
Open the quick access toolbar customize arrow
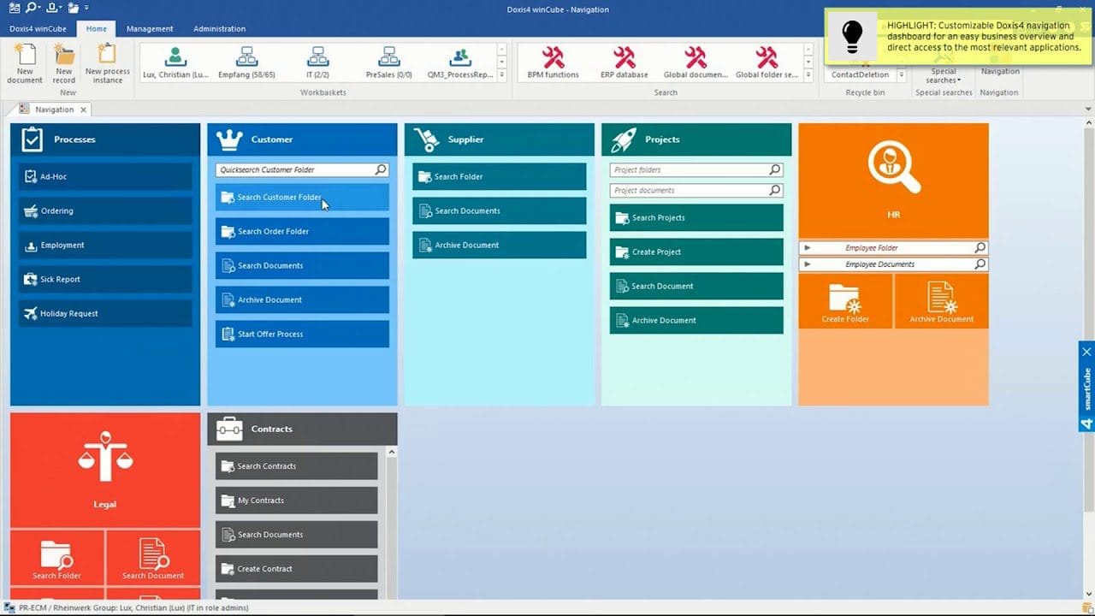coord(86,9)
